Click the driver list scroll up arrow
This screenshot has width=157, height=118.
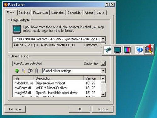click(103, 78)
